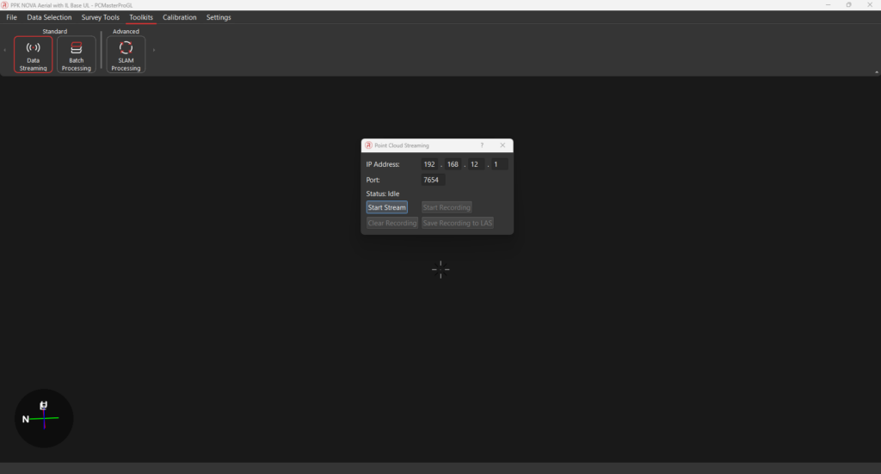
Task: Click Save Recording to LAS
Action: coord(458,223)
